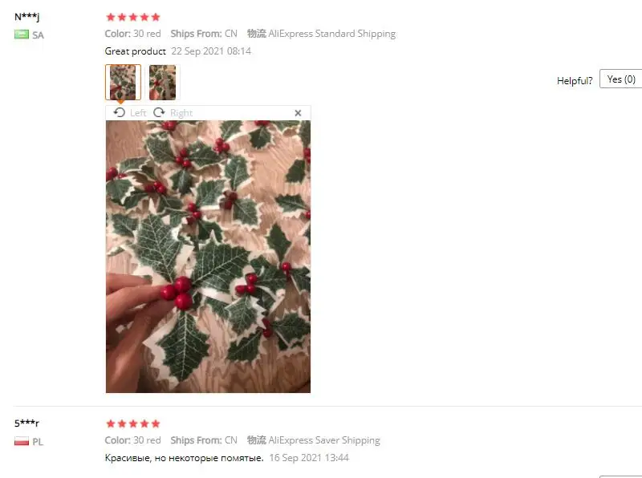642x478 pixels.
Task: Click the 'Helpful?' label
Action: coord(575,81)
